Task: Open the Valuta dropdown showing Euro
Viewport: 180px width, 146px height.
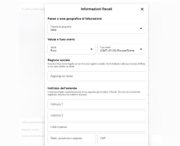Action: [72, 49]
